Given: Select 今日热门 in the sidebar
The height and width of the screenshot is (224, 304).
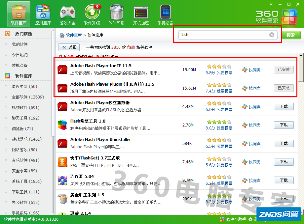Looking at the screenshot, I should coord(19,55).
